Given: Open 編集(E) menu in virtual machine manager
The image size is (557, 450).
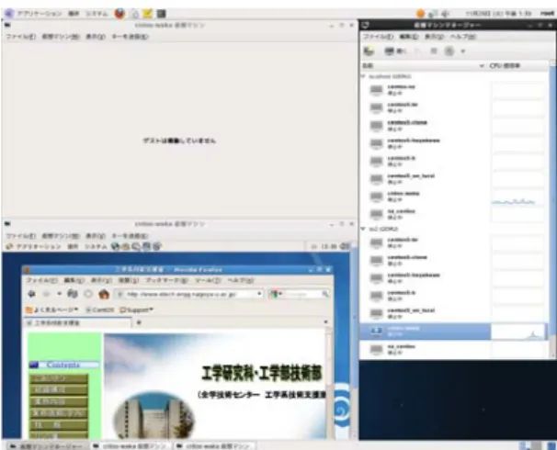Looking at the screenshot, I should tap(408, 37).
